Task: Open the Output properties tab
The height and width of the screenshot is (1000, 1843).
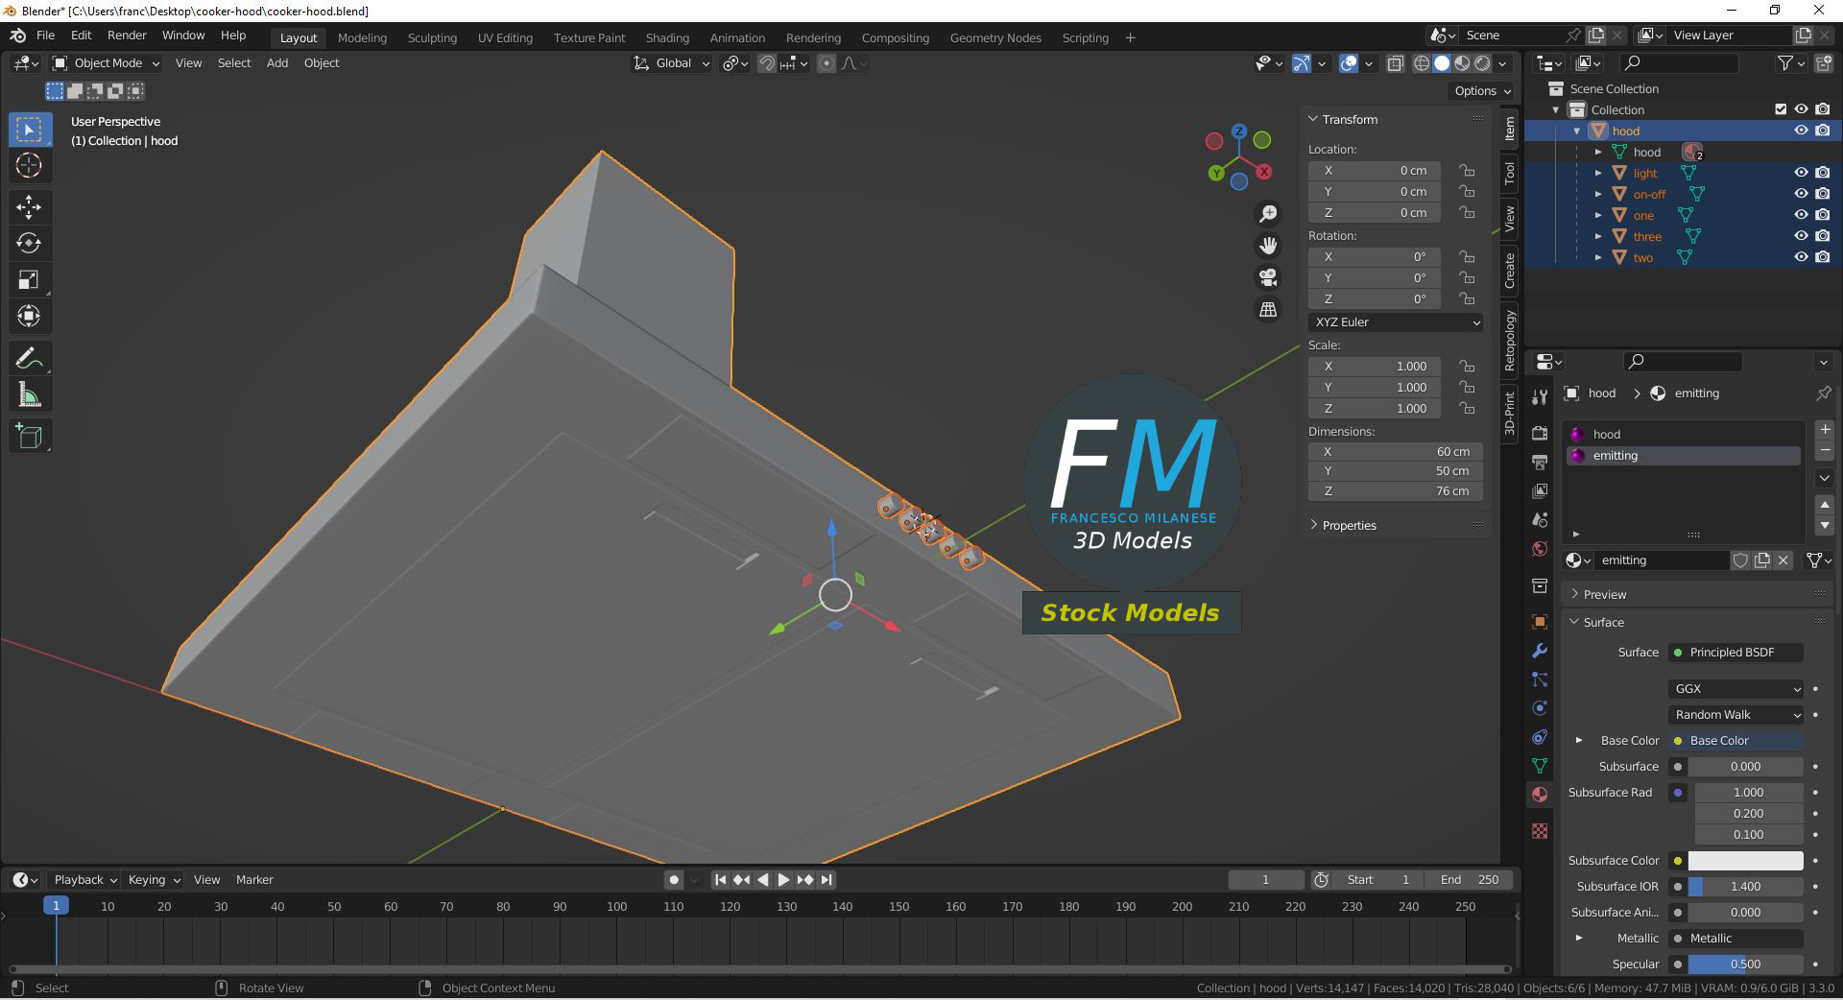Action: click(1540, 462)
